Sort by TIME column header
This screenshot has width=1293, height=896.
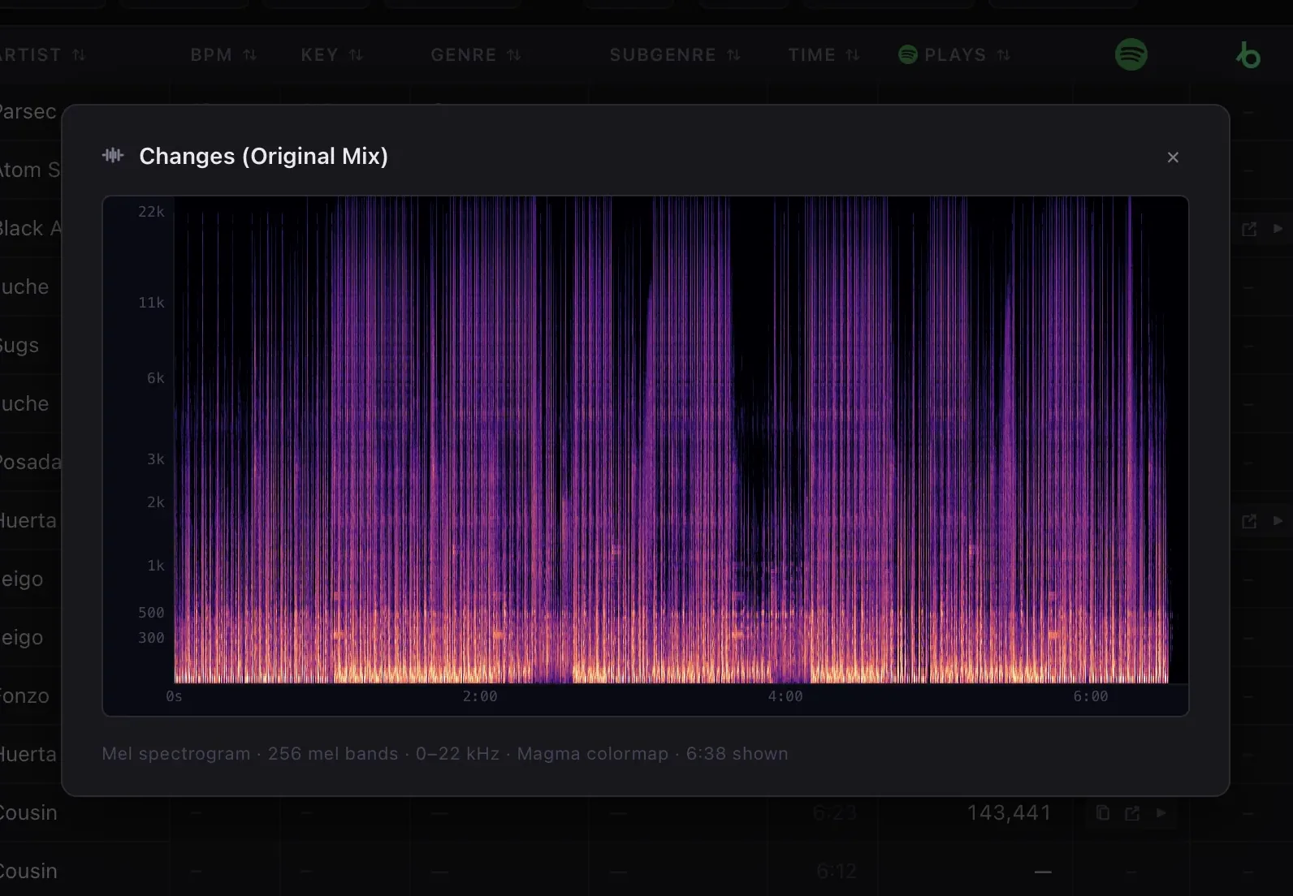[x=824, y=54]
